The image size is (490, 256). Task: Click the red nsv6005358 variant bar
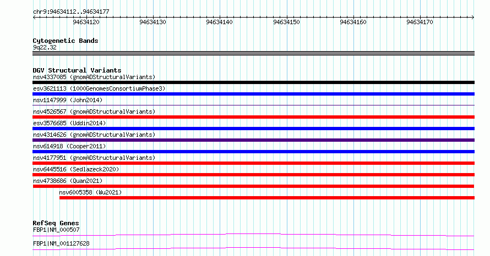[267, 198]
